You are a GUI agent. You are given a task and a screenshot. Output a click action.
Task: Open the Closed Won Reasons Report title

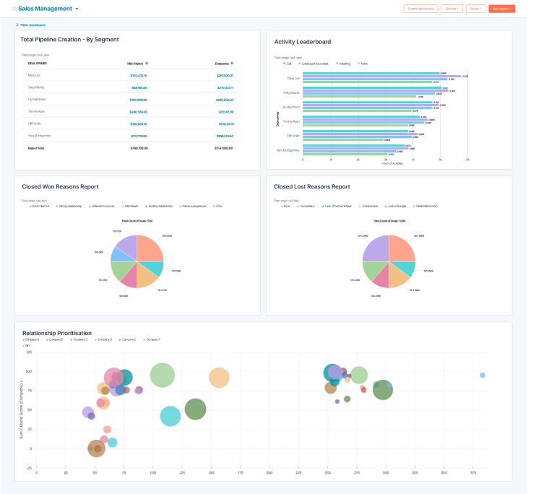point(61,186)
